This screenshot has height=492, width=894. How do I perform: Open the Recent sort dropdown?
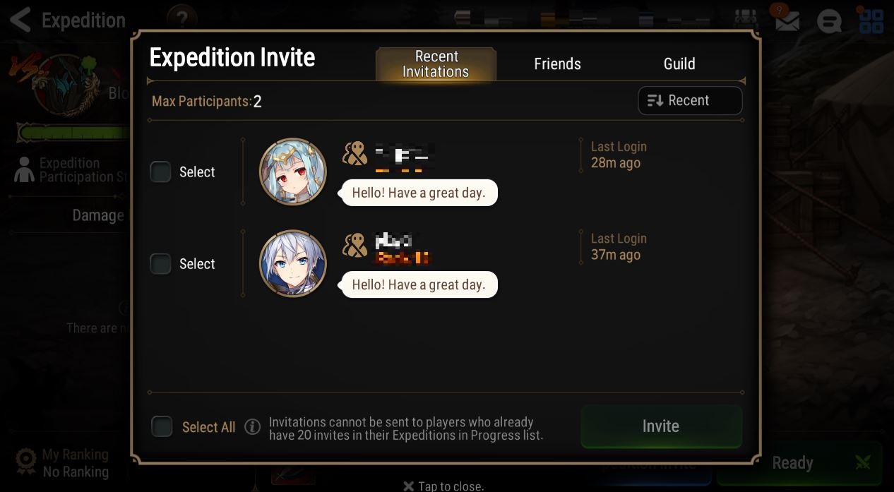coord(690,100)
